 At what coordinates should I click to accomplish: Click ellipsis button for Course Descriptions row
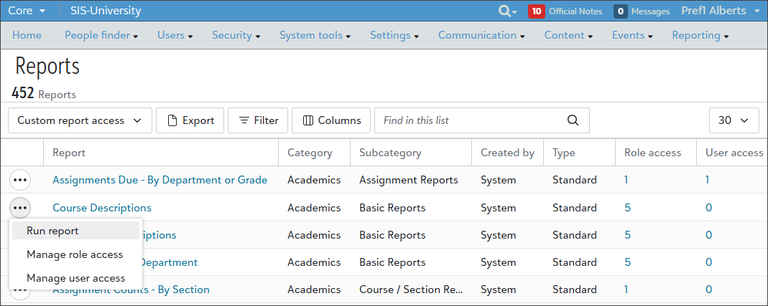click(x=20, y=208)
